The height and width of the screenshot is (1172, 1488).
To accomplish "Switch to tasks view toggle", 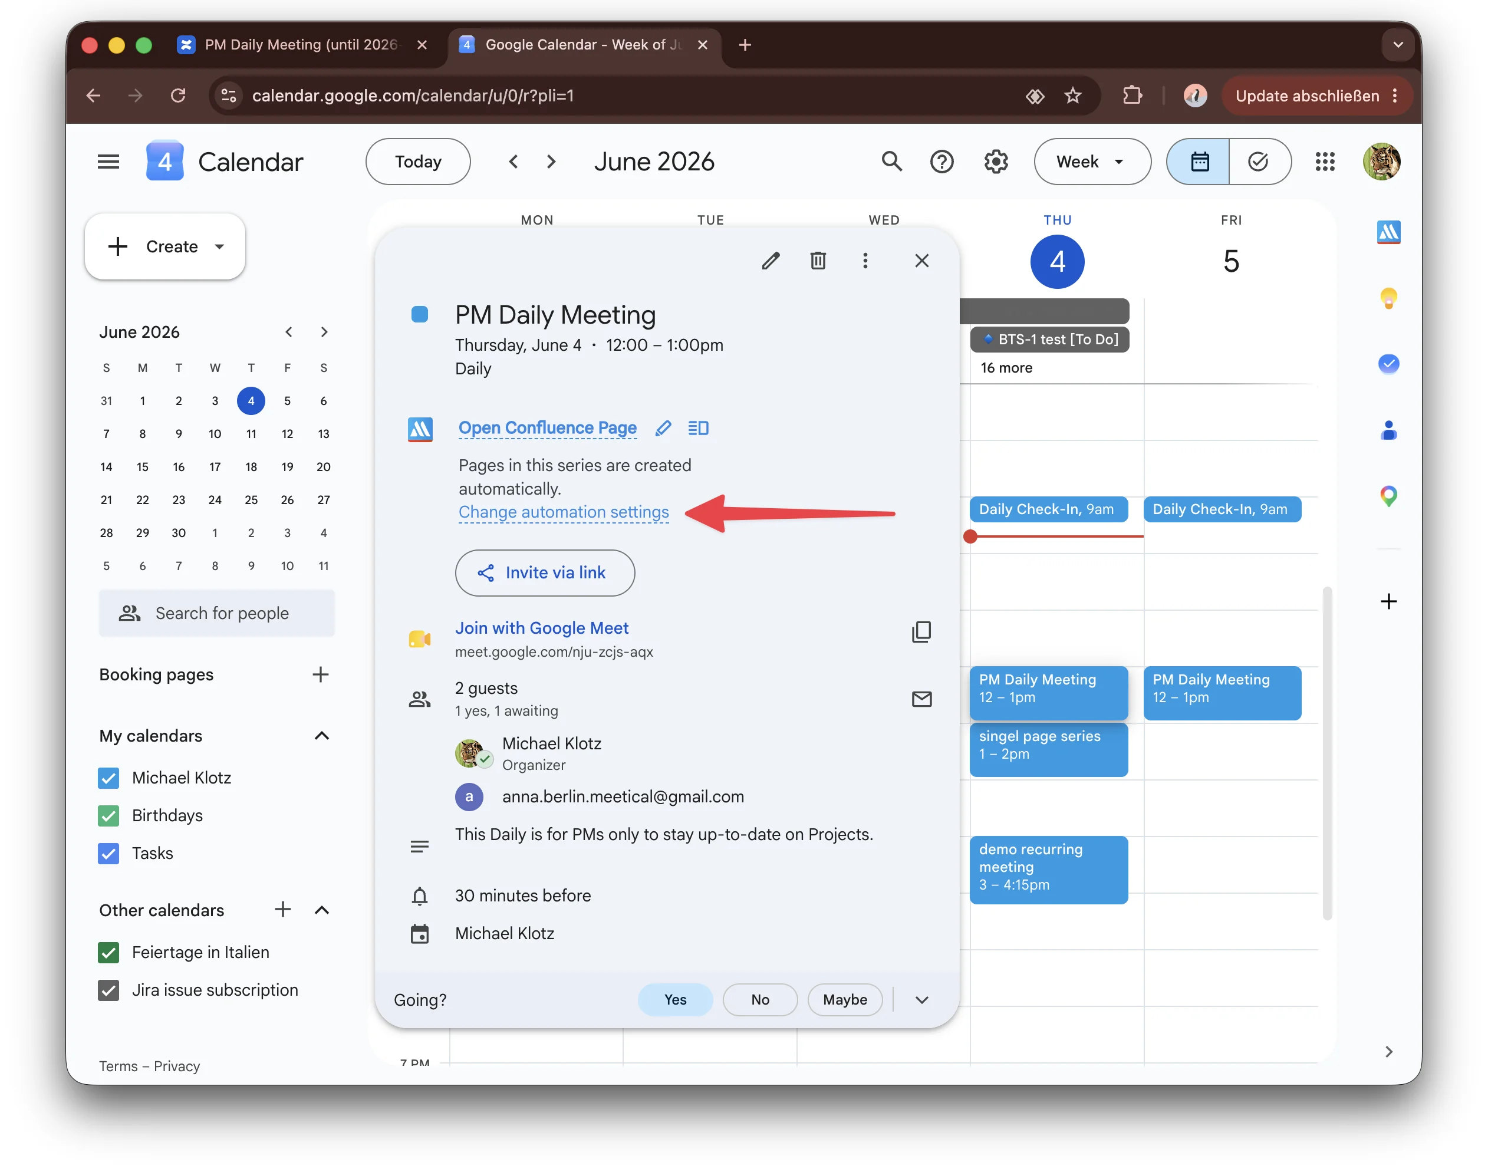I will (x=1259, y=162).
